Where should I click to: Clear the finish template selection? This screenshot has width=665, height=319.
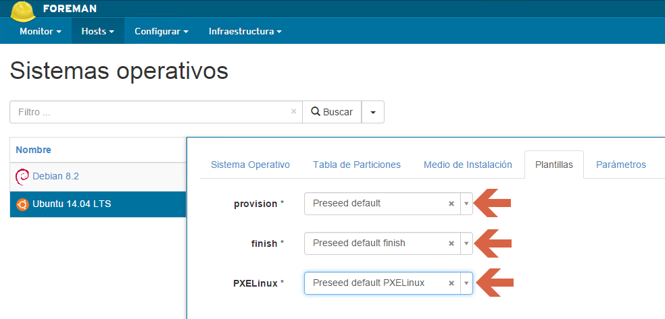point(451,243)
